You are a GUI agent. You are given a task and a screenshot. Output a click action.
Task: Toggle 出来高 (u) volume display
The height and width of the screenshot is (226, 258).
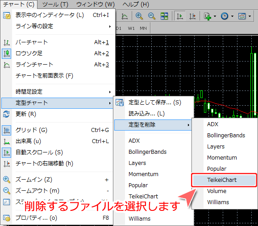(x=57, y=141)
